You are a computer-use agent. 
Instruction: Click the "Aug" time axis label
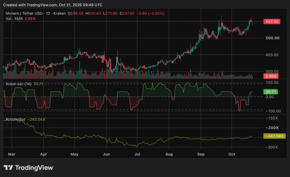(169, 154)
